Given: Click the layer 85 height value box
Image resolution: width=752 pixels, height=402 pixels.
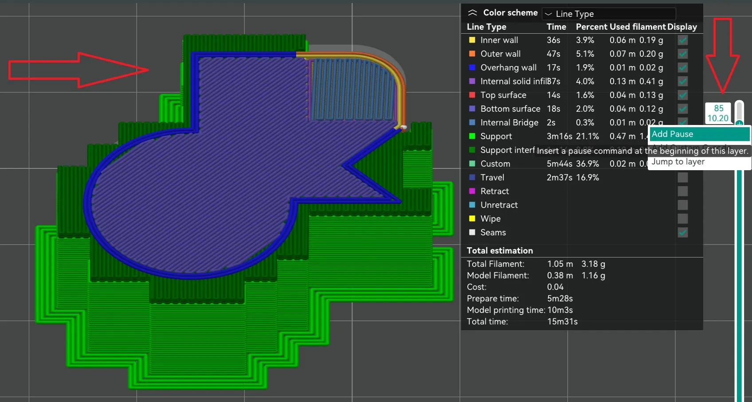Looking at the screenshot, I should [x=718, y=113].
